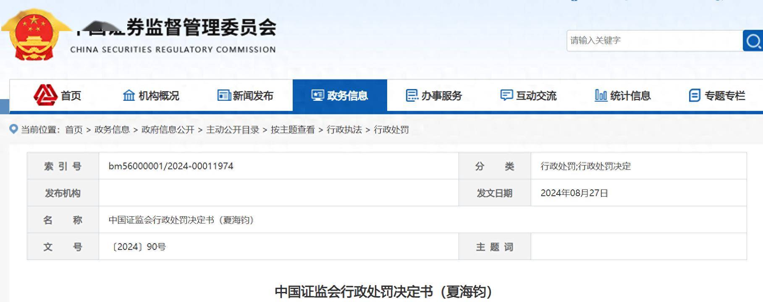This screenshot has height=302, width=763.
Task: Click the 名称 label cell
Action: point(63,220)
